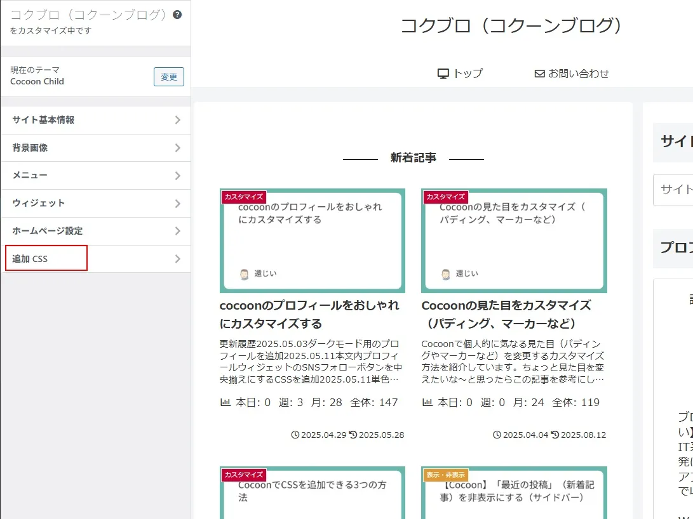Open the ホームページ設定 section
The width and height of the screenshot is (693, 519).
[95, 231]
